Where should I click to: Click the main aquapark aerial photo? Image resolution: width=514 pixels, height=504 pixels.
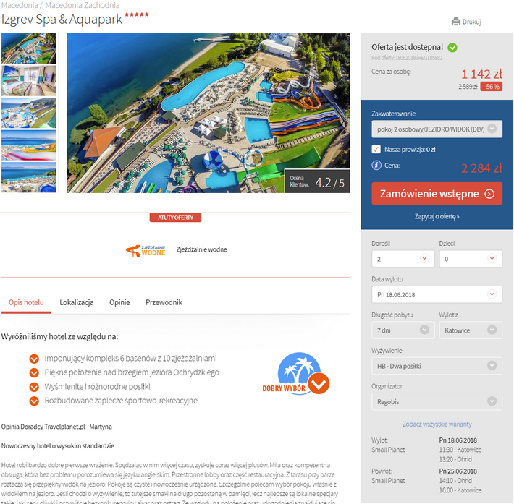pos(208,113)
